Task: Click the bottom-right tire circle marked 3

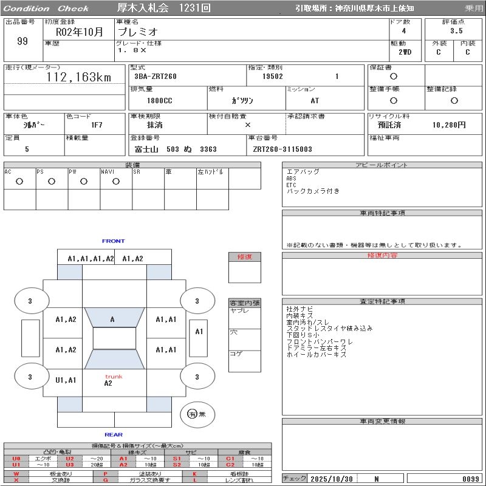Action: pos(197,377)
